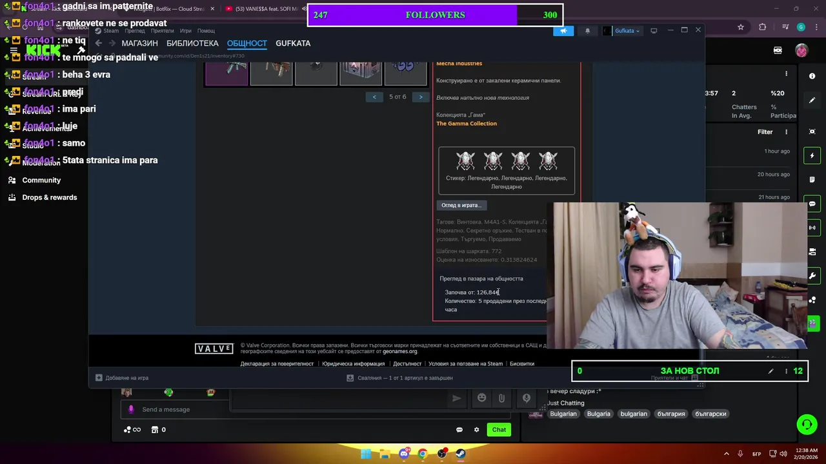Go forward with Steam's forward arrow
Viewport: 826px width, 464px height.
(x=112, y=43)
